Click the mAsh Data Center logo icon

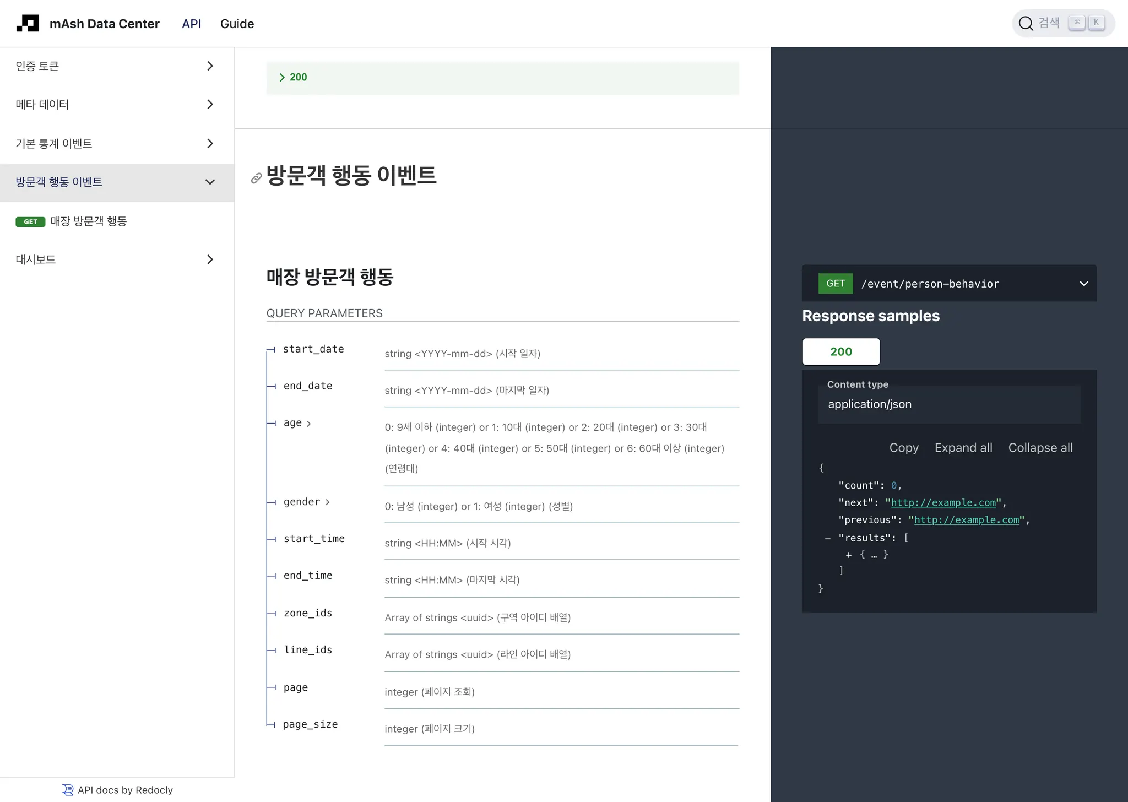pyautogui.click(x=28, y=24)
